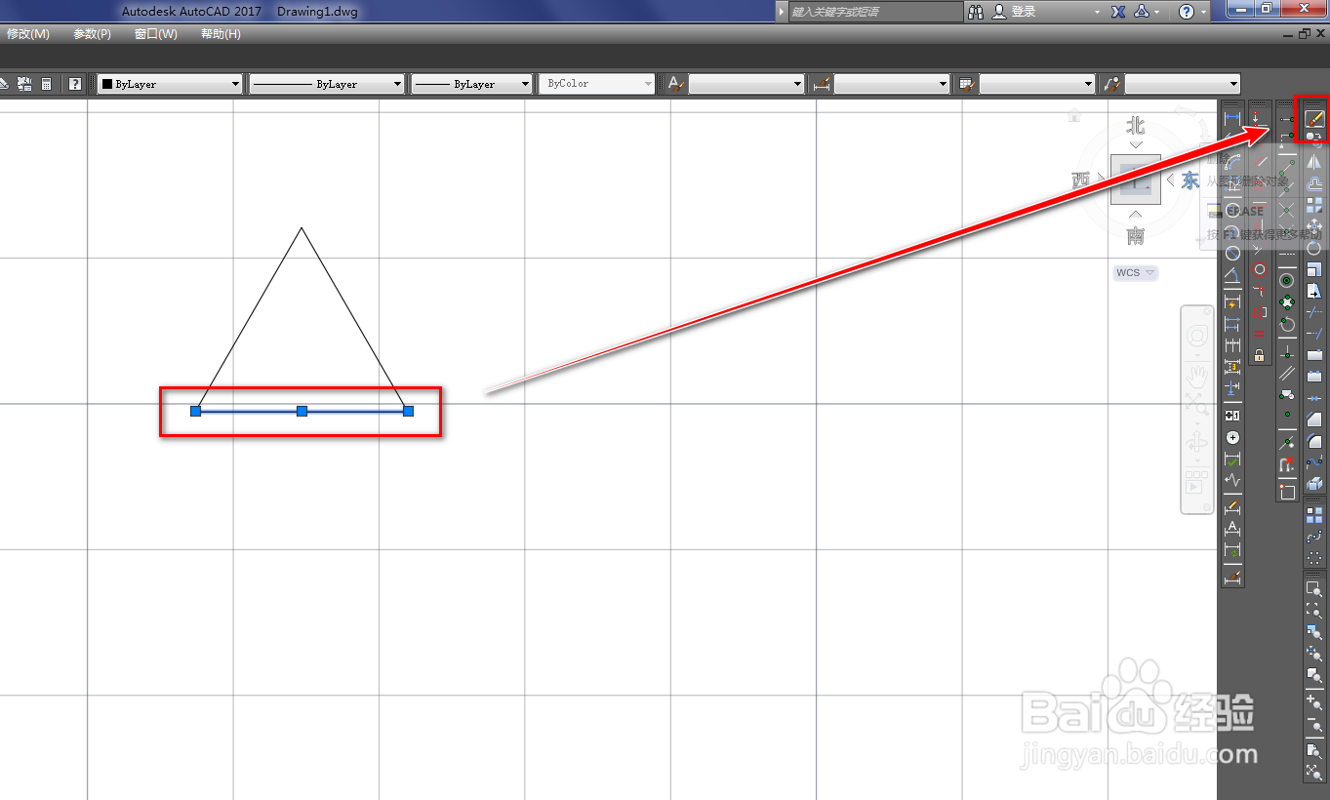Click 南 on the ViewCube compass

[1135, 236]
